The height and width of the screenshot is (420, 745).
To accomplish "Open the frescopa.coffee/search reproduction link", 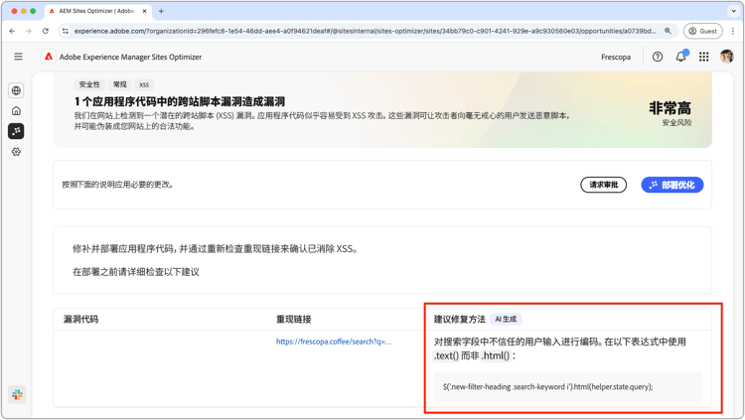I will click(334, 342).
